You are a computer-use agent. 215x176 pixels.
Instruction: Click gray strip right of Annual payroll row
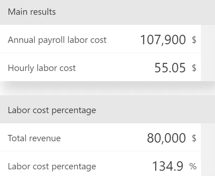(208, 39)
